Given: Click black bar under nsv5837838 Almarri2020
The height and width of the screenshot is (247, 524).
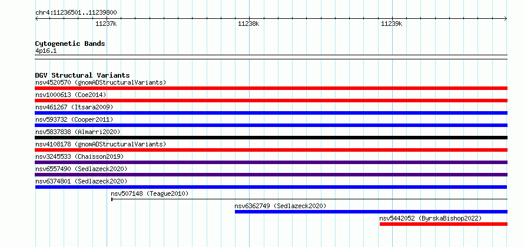Looking at the screenshot, I should click(x=271, y=138).
